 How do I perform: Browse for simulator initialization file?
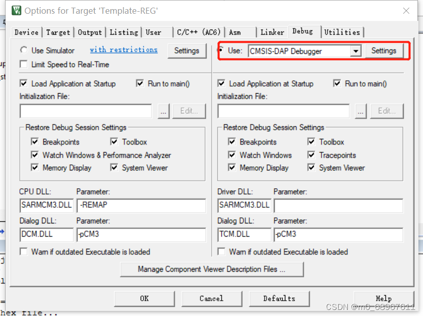click(164, 111)
